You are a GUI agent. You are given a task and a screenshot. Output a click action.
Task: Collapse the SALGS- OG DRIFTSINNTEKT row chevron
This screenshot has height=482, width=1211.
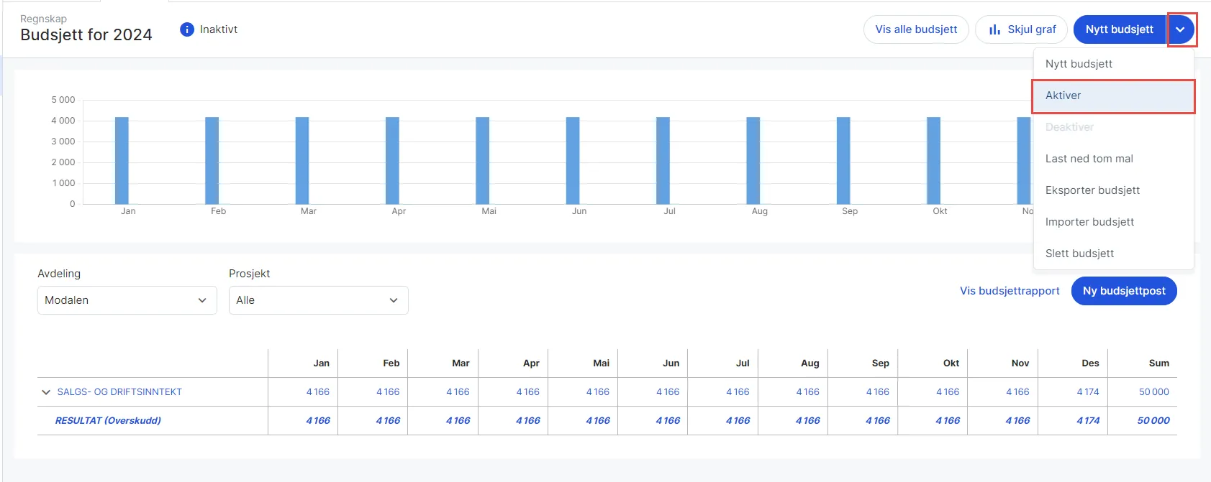click(x=46, y=392)
